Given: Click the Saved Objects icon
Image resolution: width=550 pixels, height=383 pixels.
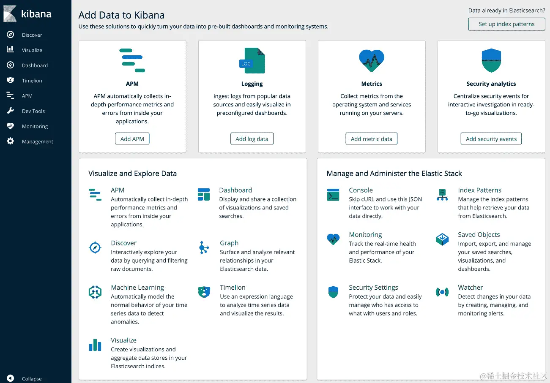Looking at the screenshot, I should click(442, 239).
